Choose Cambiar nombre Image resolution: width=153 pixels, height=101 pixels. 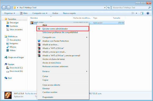(63, 92)
